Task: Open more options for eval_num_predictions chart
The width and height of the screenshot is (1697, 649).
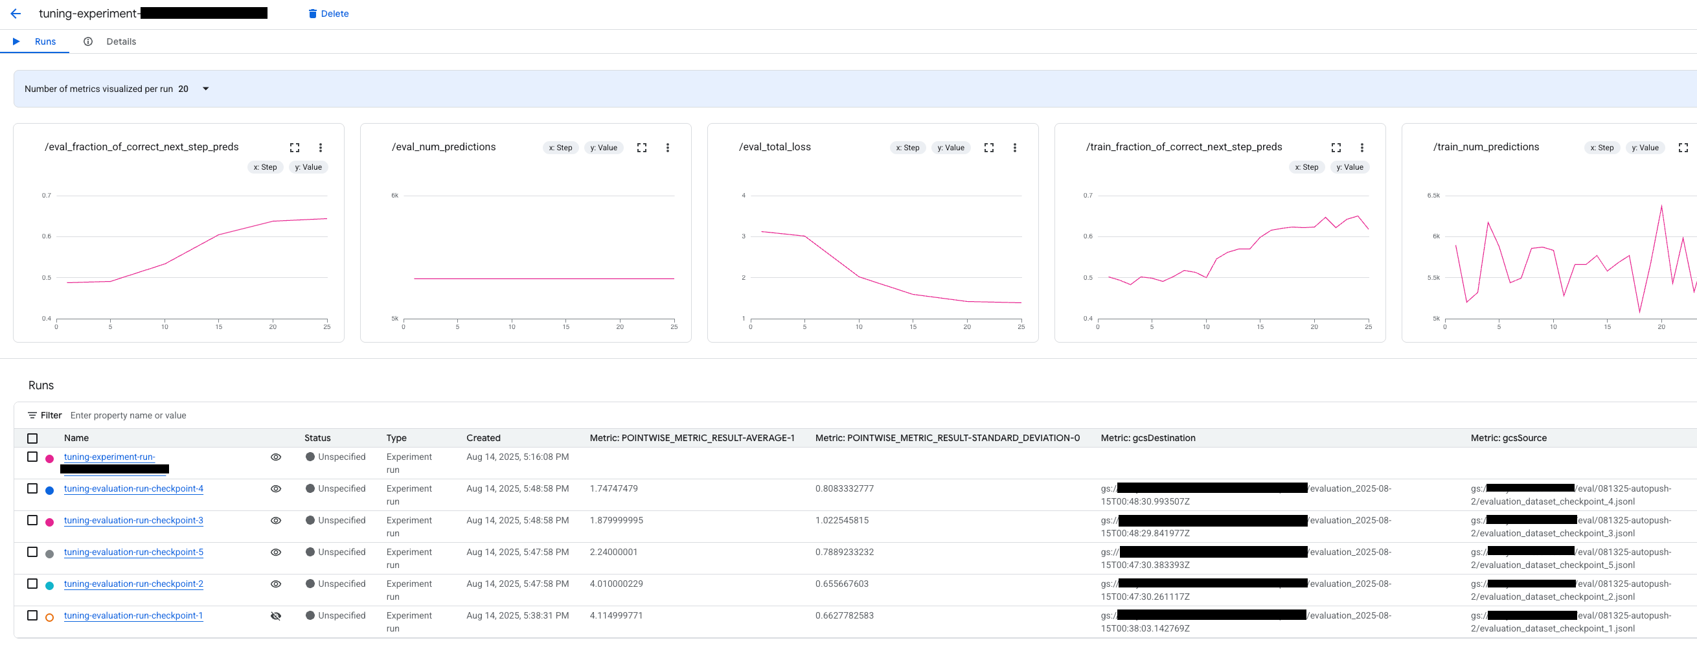Action: (x=667, y=148)
